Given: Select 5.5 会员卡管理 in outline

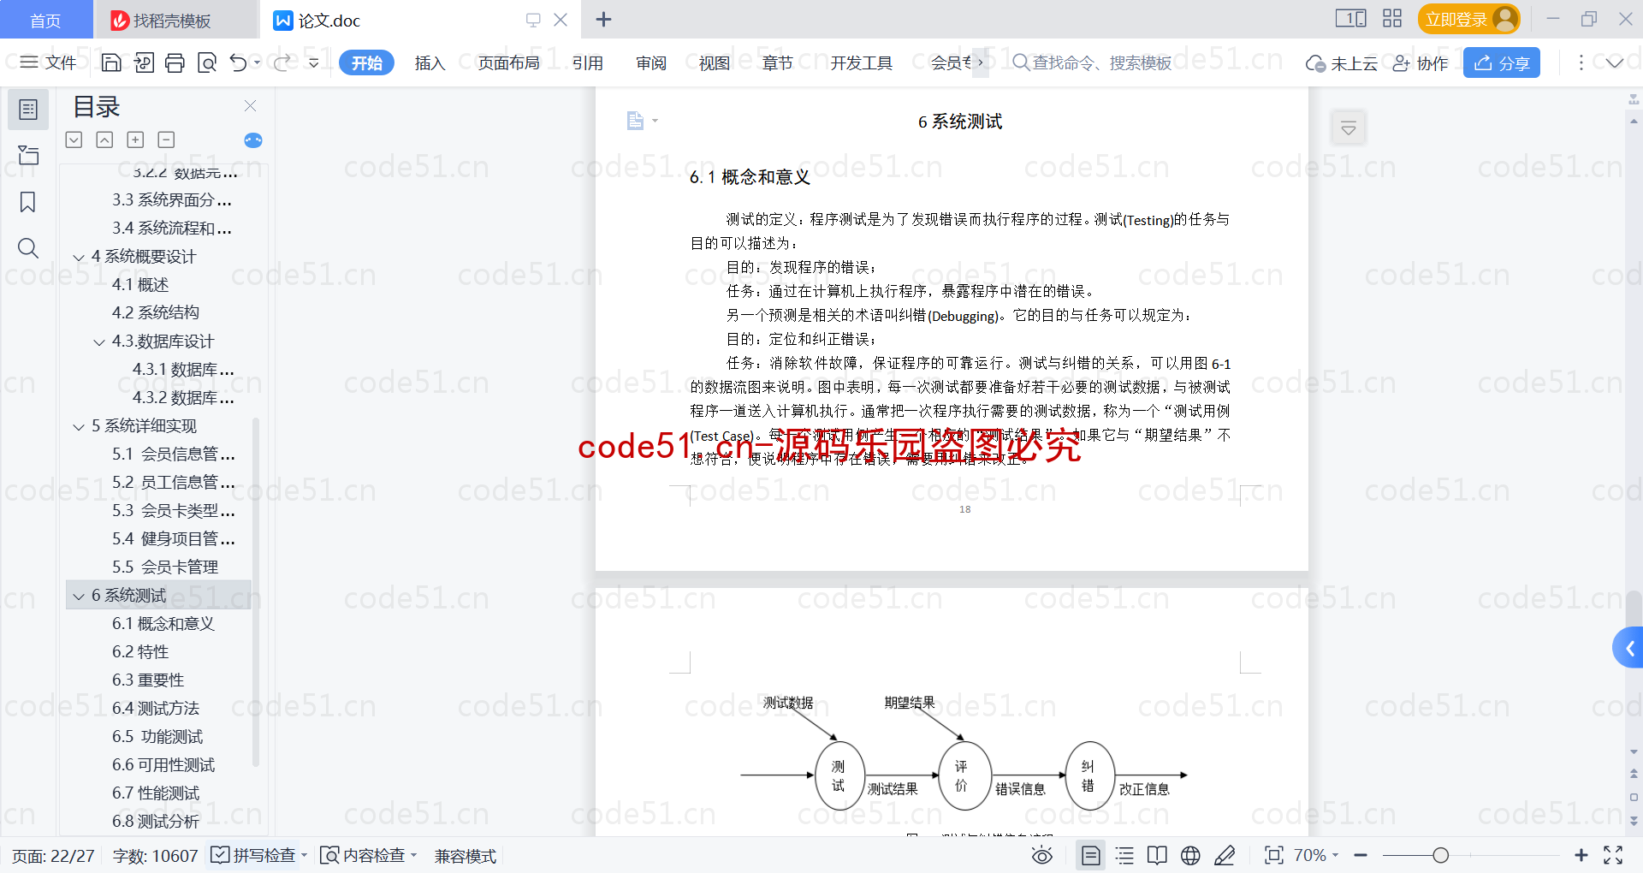Looking at the screenshot, I should (165, 567).
